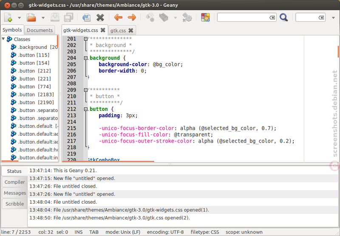Click the 'line: 7 / 2253' status entry
This screenshot has width=340, height=236.
point(16,232)
